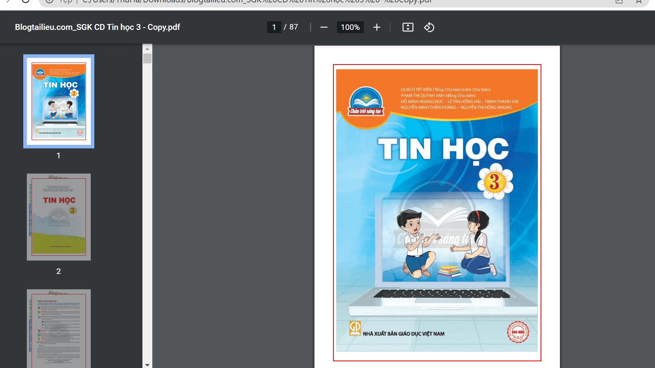The image size is (655, 368).
Task: Click the grade 3 flower badge
Action: click(x=495, y=181)
